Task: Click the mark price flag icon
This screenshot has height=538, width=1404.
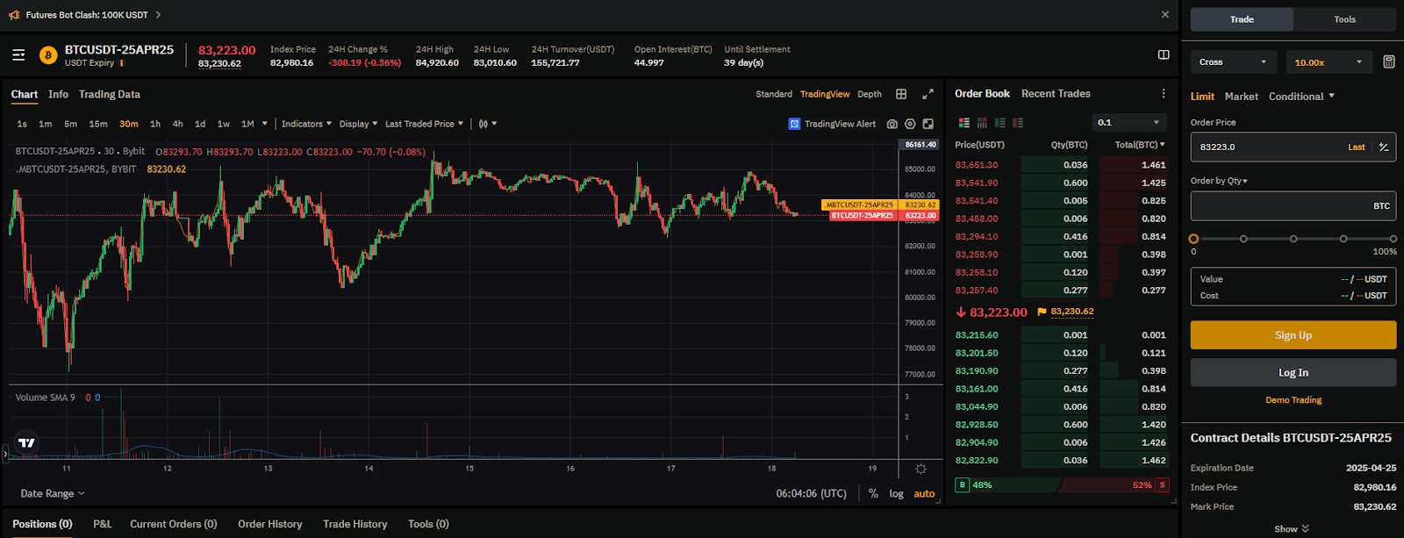Action: pos(1042,312)
